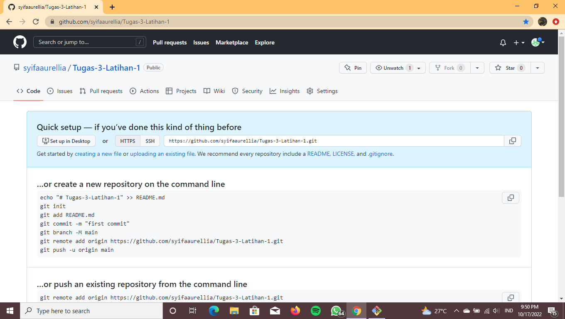
Task: Open the Insights tab
Action: point(285,91)
